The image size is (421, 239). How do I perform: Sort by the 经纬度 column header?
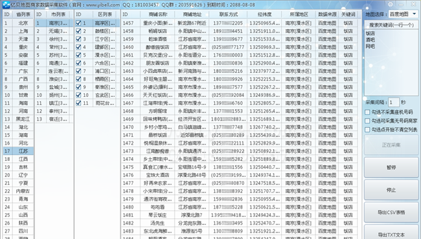click(x=264, y=14)
